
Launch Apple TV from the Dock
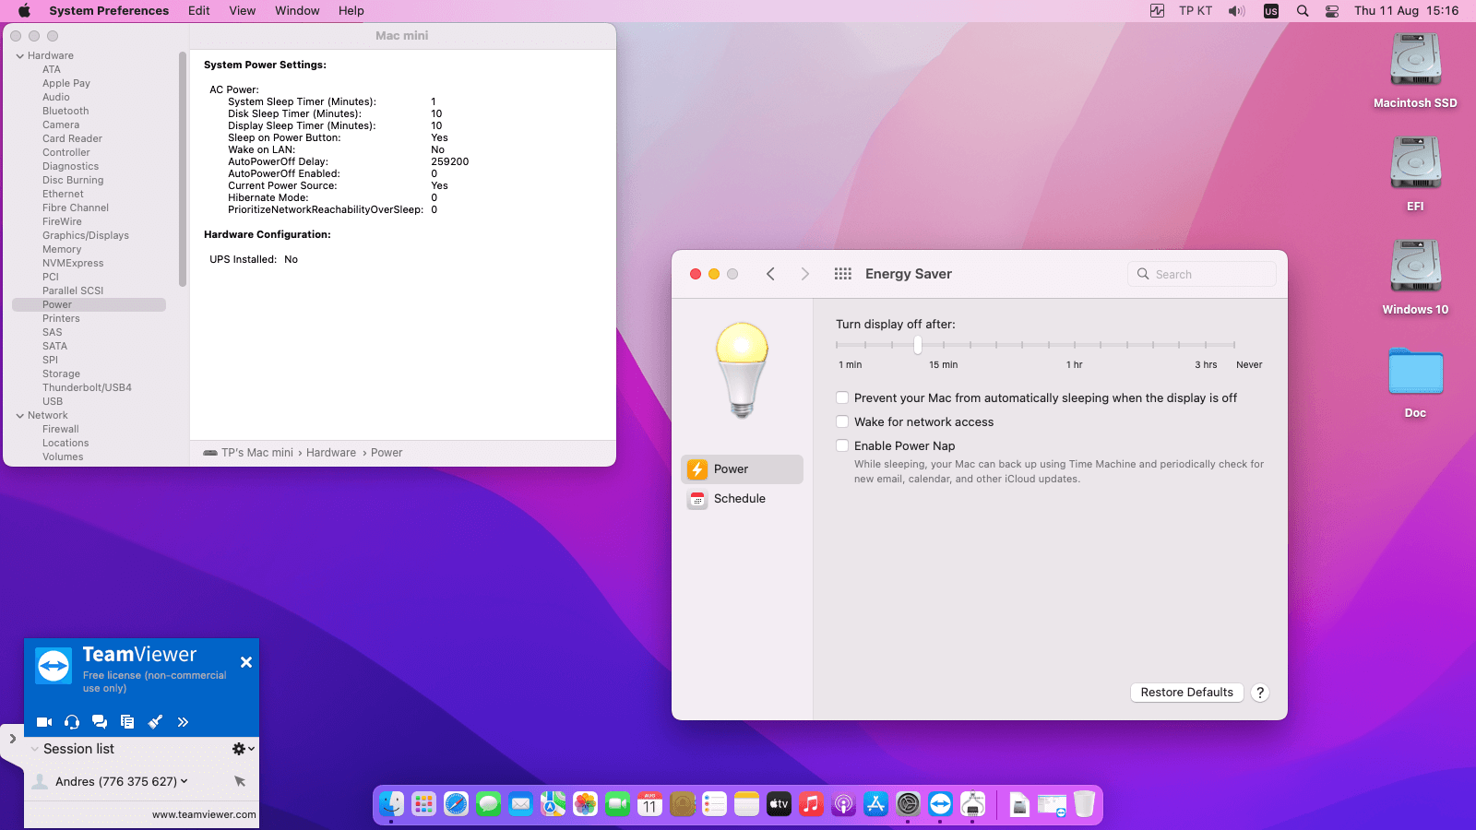(x=779, y=804)
